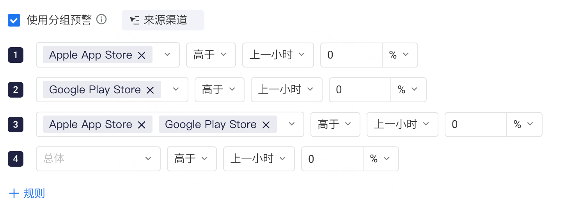This screenshot has height=210, width=564.
Task: Click the threshold value field in rule 4
Action: (x=332, y=159)
